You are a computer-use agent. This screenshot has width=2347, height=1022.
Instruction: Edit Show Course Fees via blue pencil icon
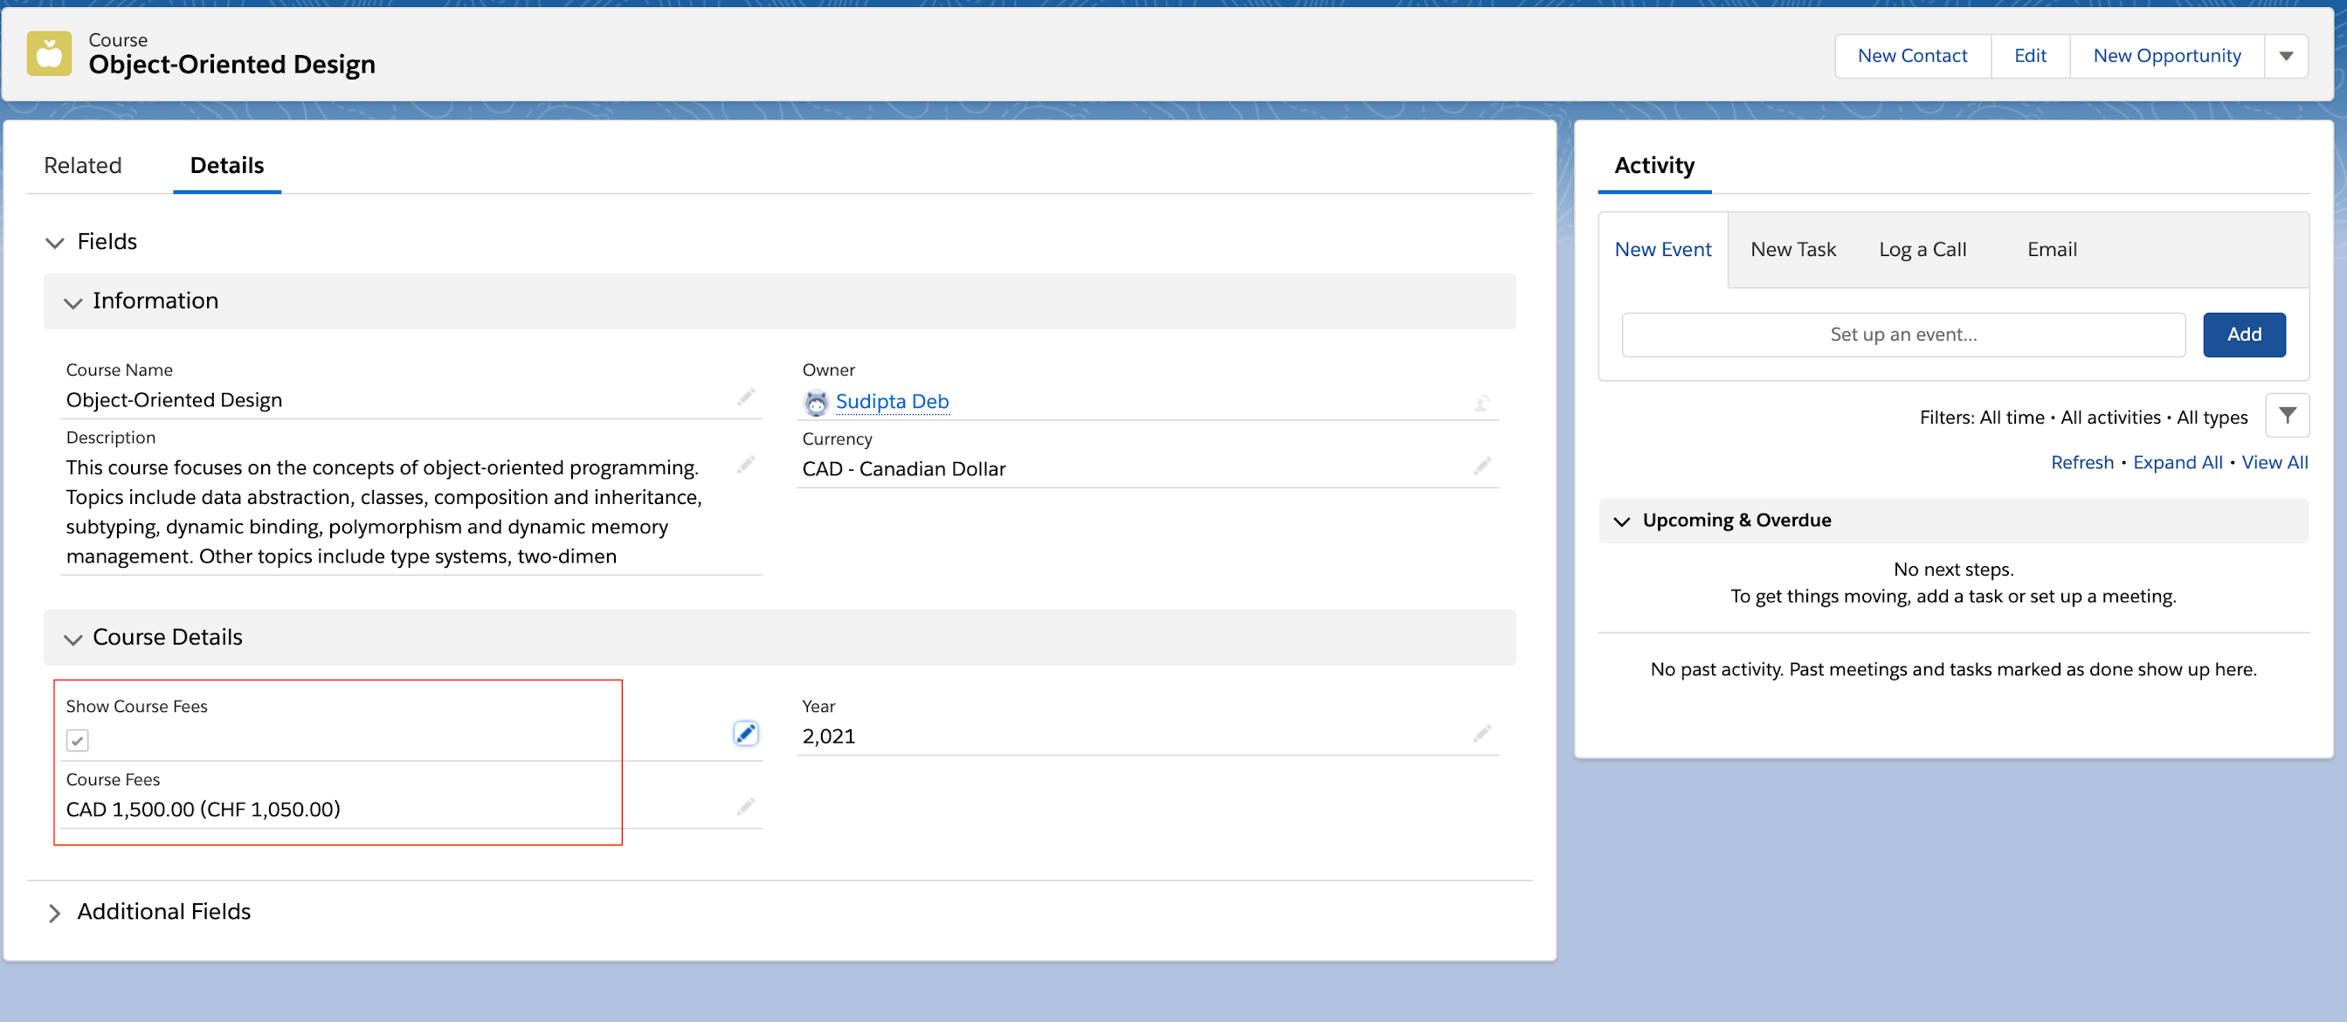pyautogui.click(x=745, y=734)
